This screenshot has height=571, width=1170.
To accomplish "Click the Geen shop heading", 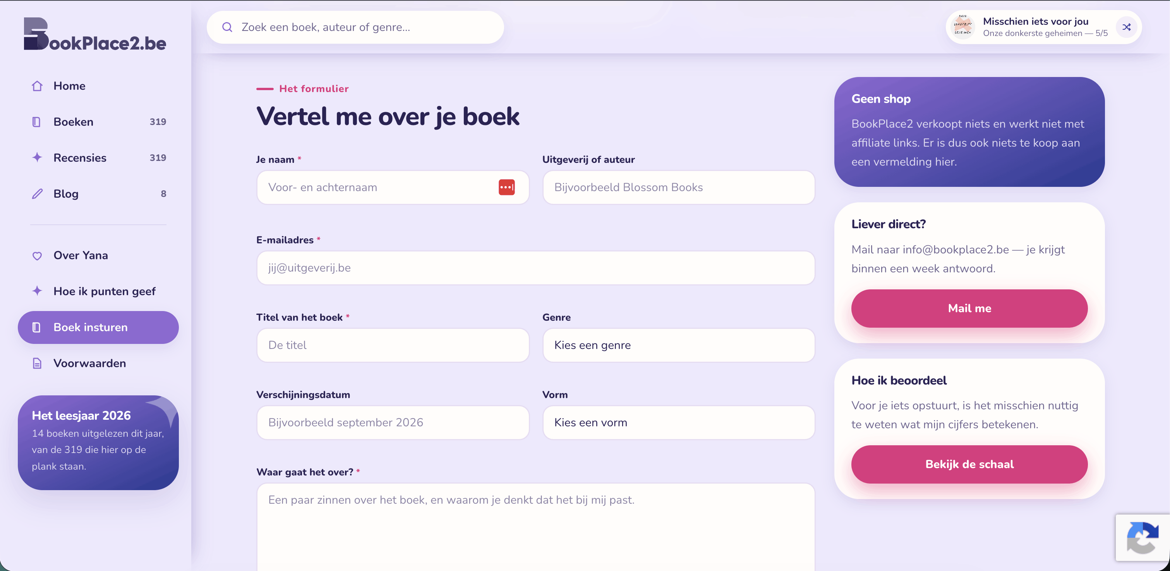I will 881,99.
